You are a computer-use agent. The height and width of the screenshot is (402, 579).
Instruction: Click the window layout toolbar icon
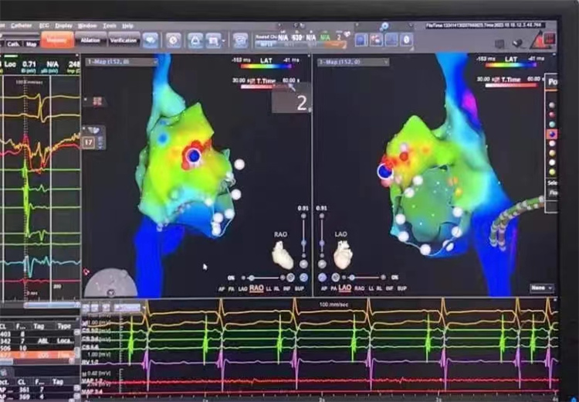point(213,40)
